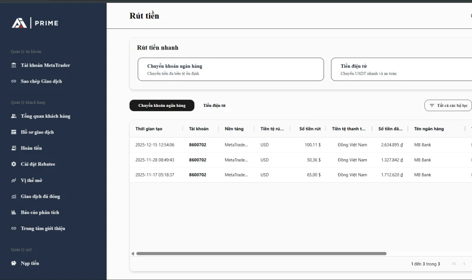472x280 pixels.
Task: Open the Tất cả các bộ lọc filter
Action: (x=448, y=105)
